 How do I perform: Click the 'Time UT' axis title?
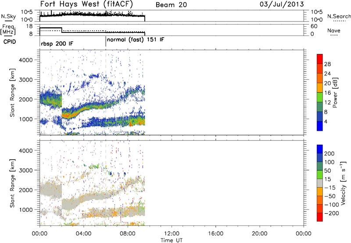(172, 240)
